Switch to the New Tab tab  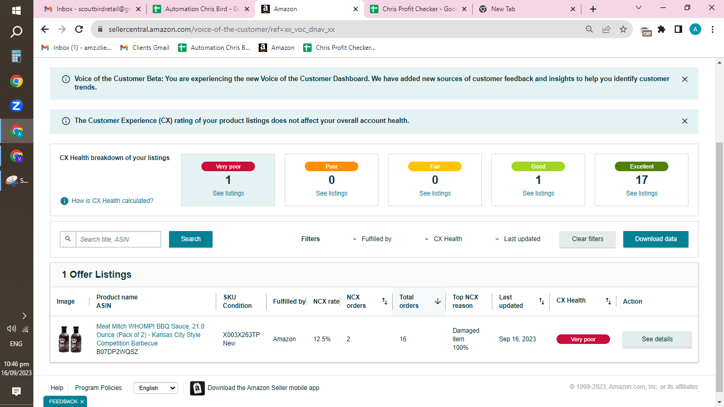tap(527, 9)
